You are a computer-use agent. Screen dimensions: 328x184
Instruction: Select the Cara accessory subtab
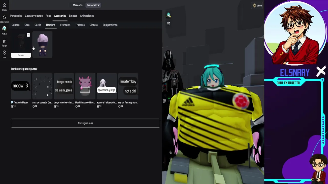pos(27,25)
